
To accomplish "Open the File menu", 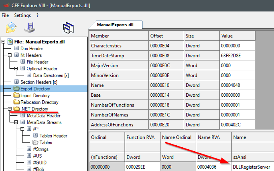I will pos(5,15).
